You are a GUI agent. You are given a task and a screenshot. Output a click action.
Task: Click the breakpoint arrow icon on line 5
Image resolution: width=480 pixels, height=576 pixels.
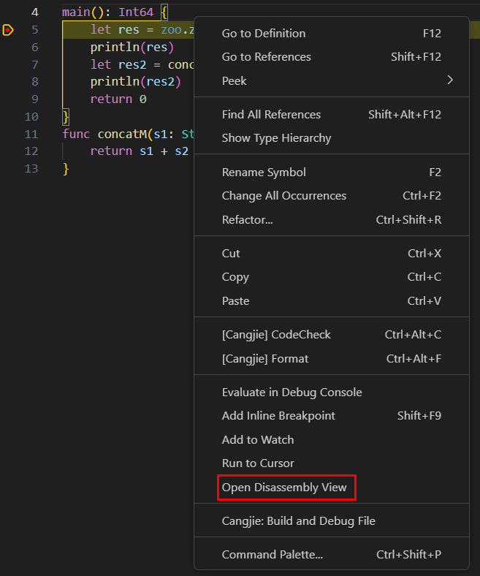(x=8, y=30)
